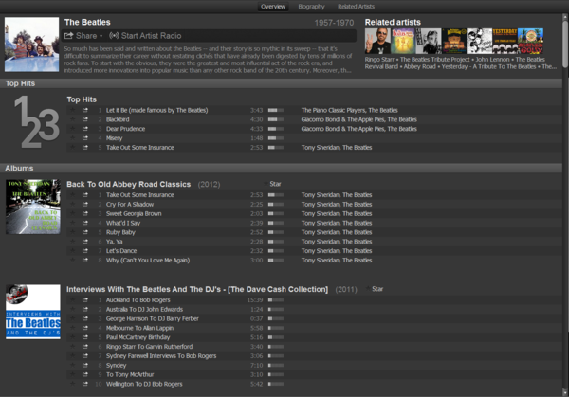Screen dimensions: 569x397
Task: Open Back To Old Abbey Road Classics cover
Action: click(x=33, y=207)
